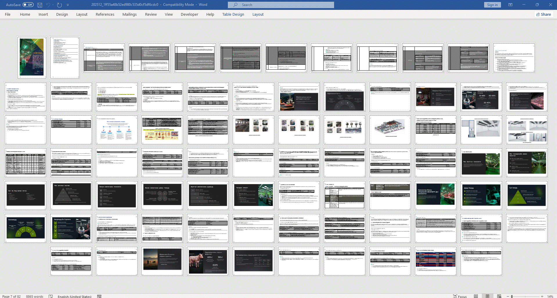Viewport: 557px width, 298px height.
Task: Click the spelling proofing check icon
Action: 51,296
